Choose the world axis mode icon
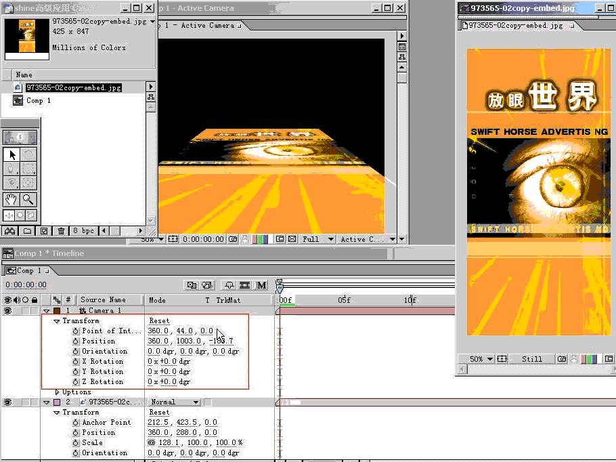The image size is (616, 462). tap(20, 215)
